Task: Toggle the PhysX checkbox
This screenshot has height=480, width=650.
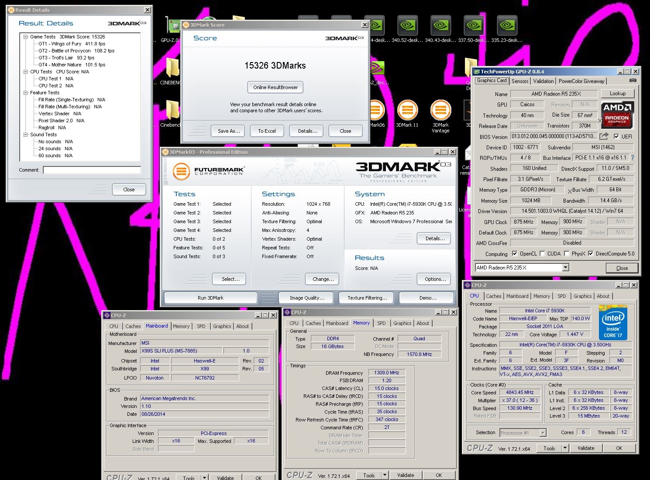Action: pyautogui.click(x=567, y=253)
